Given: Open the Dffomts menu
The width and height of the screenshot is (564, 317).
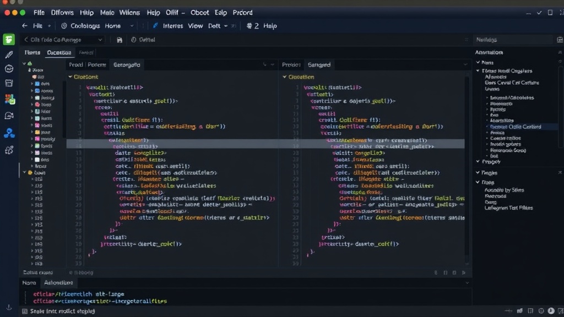Looking at the screenshot, I should click(x=62, y=13).
